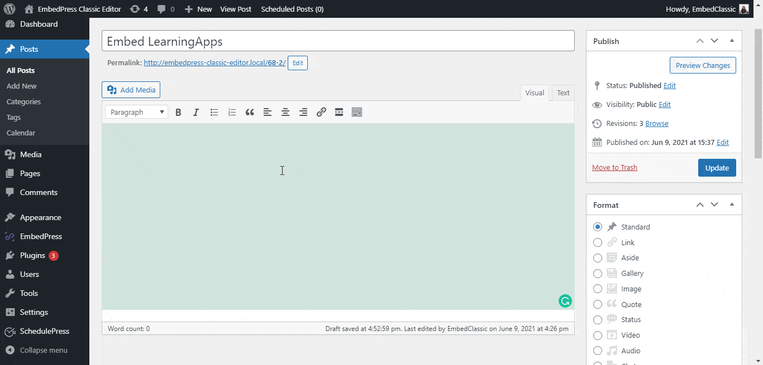Open the Dashboard menu
The width and height of the screenshot is (763, 365).
45,24
